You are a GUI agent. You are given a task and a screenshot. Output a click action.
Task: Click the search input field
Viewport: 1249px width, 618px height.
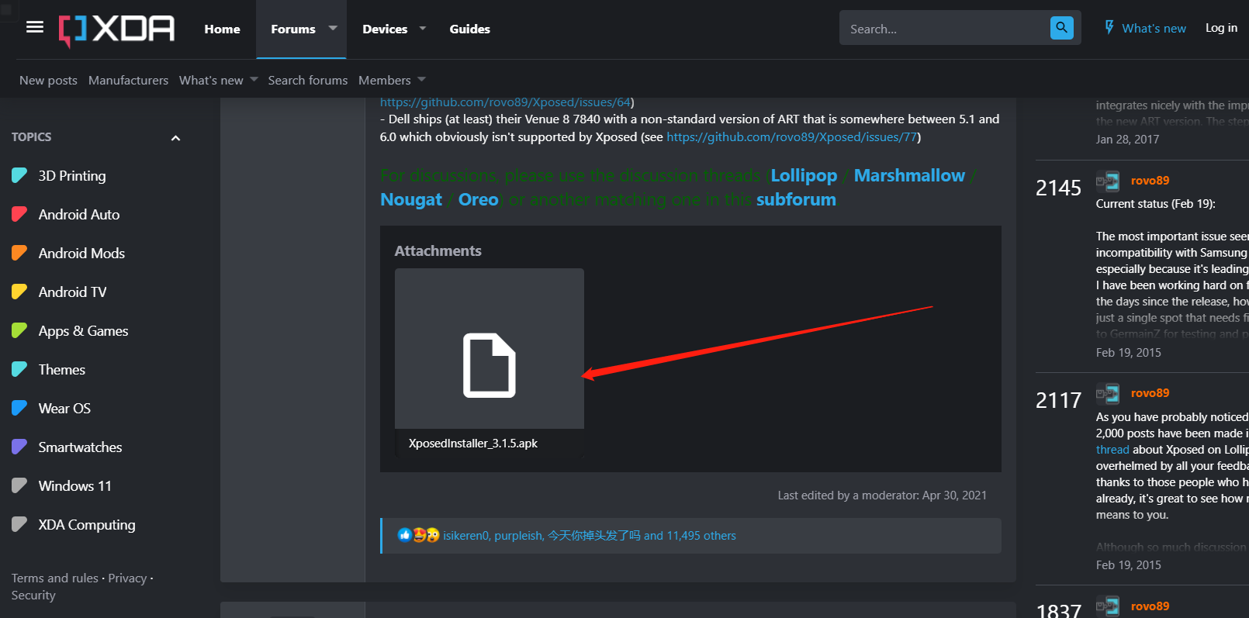945,28
